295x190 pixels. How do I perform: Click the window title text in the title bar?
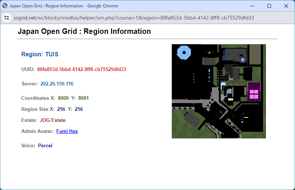click(x=64, y=6)
